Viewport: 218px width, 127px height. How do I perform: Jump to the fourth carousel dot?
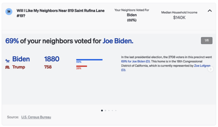(x=112, y=110)
